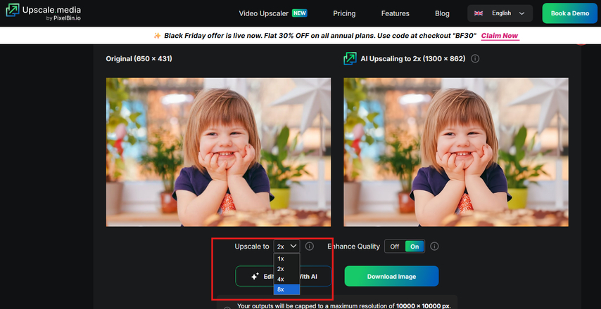Click the Book a Demo button
Screen dimensions: 601x309
coord(569,13)
